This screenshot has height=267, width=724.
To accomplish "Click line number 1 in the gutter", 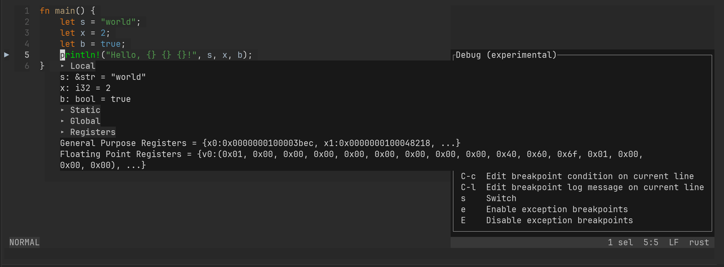I will (27, 11).
